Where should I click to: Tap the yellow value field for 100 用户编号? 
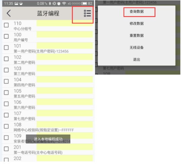point(64,35)
